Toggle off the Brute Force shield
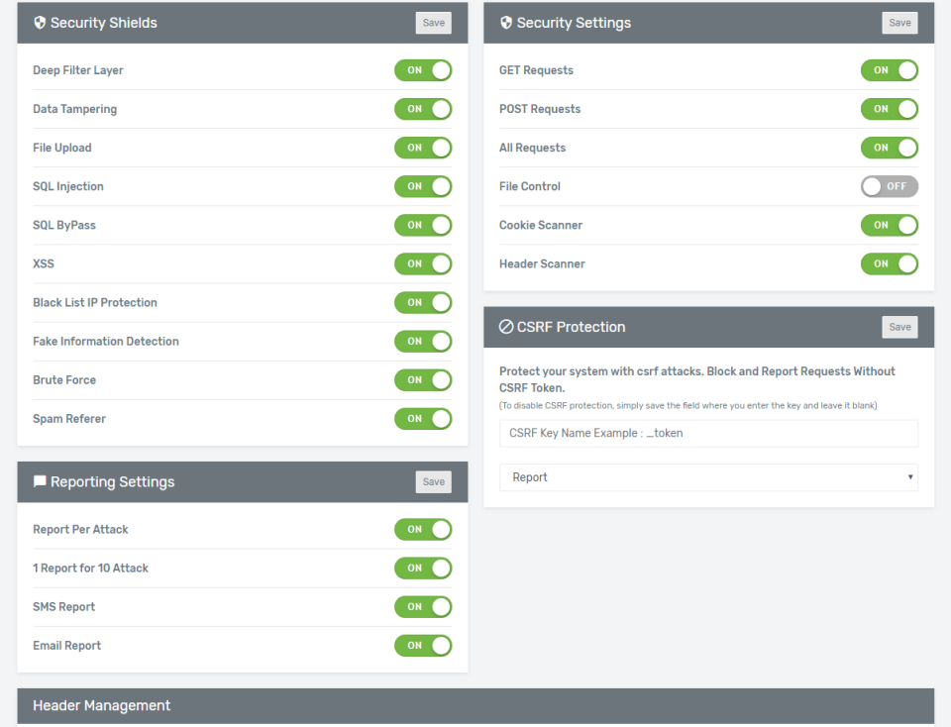Viewport: 951px width, 727px height. [423, 379]
